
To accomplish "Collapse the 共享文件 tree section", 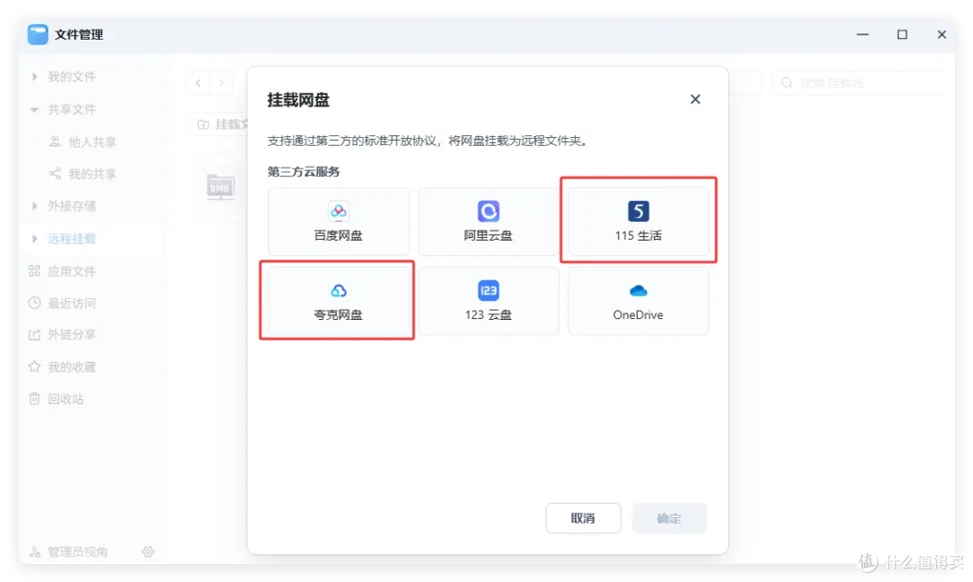I will (x=34, y=109).
